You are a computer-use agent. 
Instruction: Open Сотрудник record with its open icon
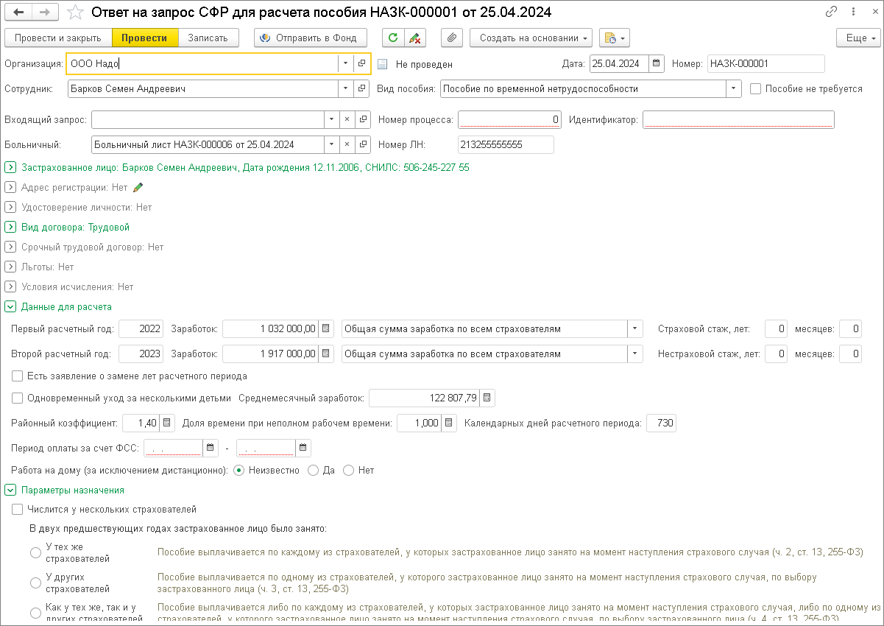coord(361,89)
